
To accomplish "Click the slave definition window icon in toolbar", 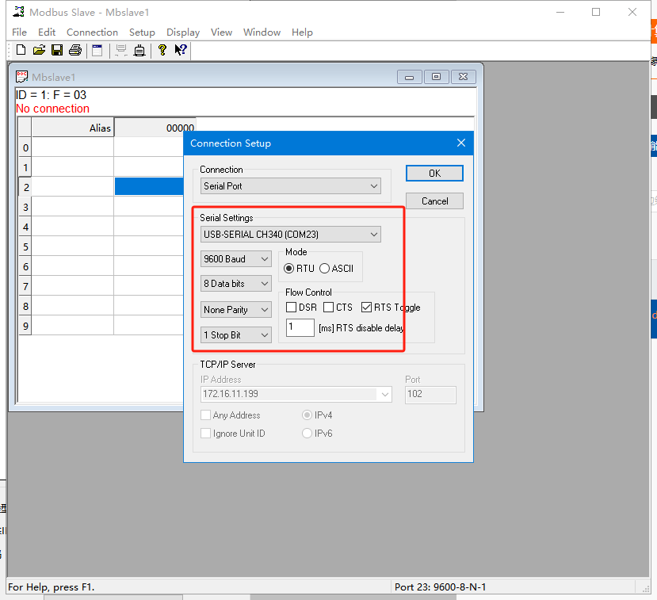I will coord(97,51).
